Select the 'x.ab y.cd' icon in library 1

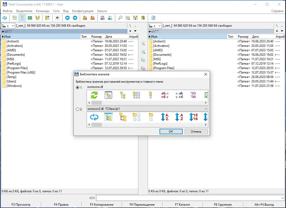[x=179, y=95]
